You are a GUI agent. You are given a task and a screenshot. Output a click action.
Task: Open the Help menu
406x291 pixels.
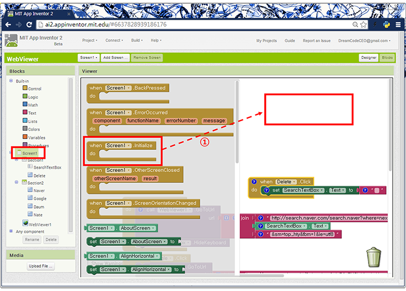pos(156,41)
